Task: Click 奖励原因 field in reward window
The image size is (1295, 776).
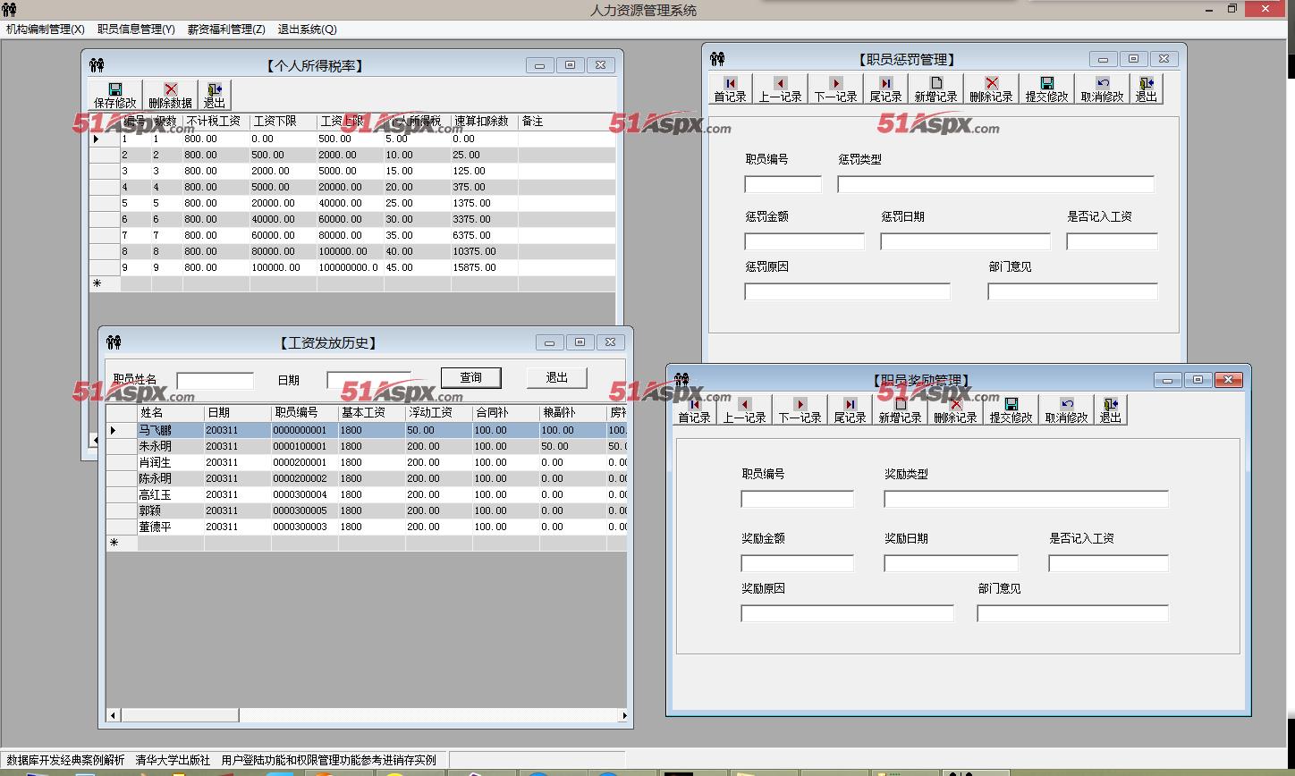Action: [x=848, y=613]
